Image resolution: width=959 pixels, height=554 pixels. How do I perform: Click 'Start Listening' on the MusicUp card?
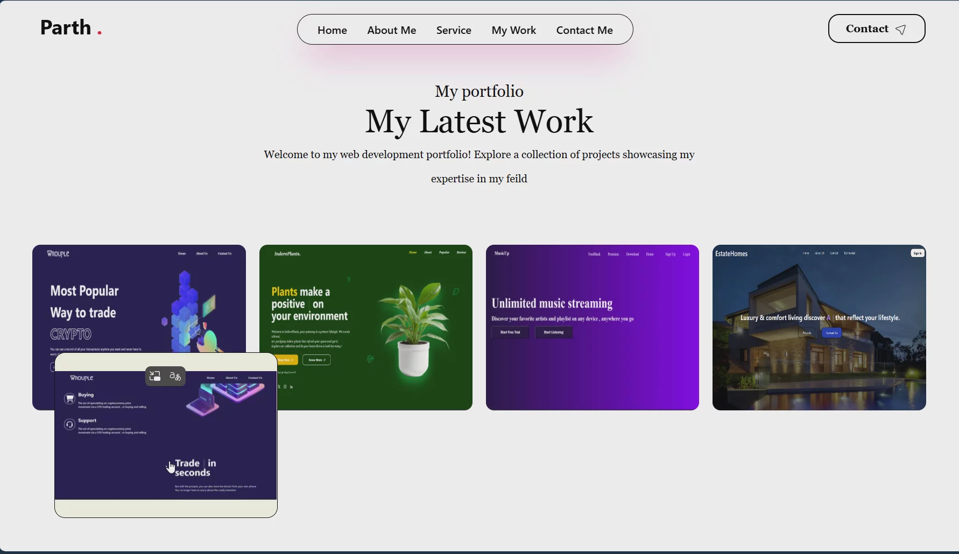click(554, 332)
